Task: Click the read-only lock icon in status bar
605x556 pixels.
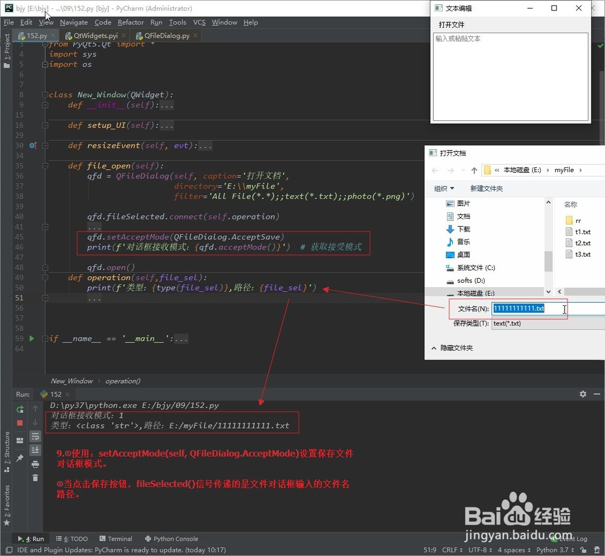Action: pyautogui.click(x=583, y=550)
